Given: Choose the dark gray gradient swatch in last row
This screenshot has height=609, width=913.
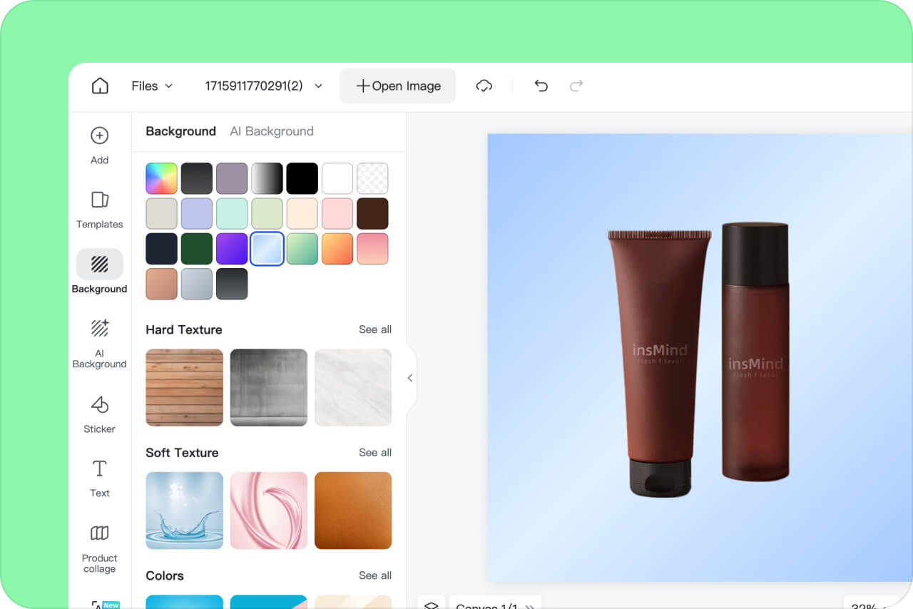Looking at the screenshot, I should coord(232,284).
